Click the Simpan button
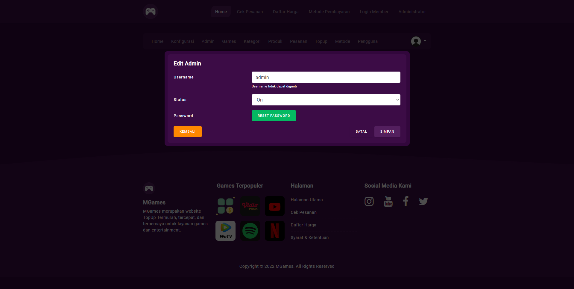Viewport: 574px width, 289px height. pyautogui.click(x=387, y=131)
